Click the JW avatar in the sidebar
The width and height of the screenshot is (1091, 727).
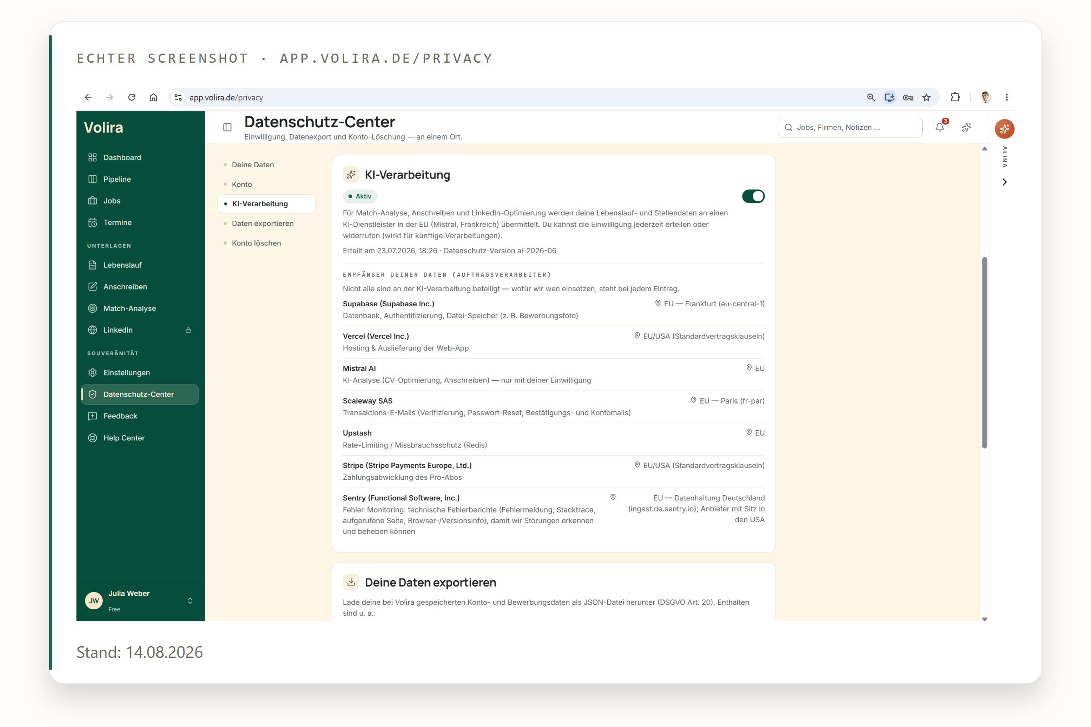(x=94, y=601)
